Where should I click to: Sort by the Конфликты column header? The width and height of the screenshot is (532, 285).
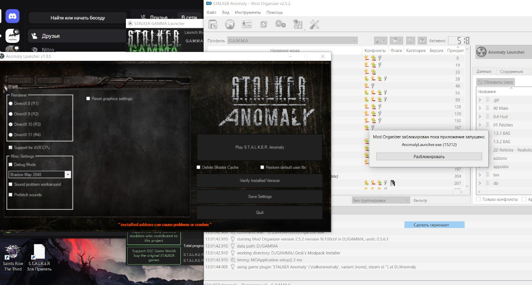pyautogui.click(x=375, y=50)
